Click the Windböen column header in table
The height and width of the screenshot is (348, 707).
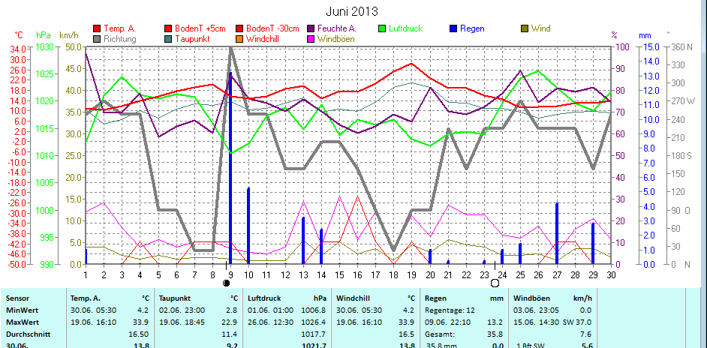pos(530,298)
